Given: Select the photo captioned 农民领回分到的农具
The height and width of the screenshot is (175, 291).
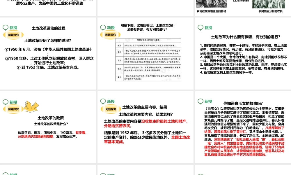Looking at the screenshot, I should point(268,4).
